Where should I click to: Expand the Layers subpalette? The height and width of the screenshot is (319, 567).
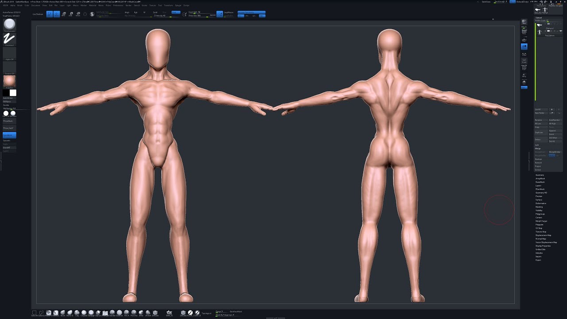(x=538, y=186)
